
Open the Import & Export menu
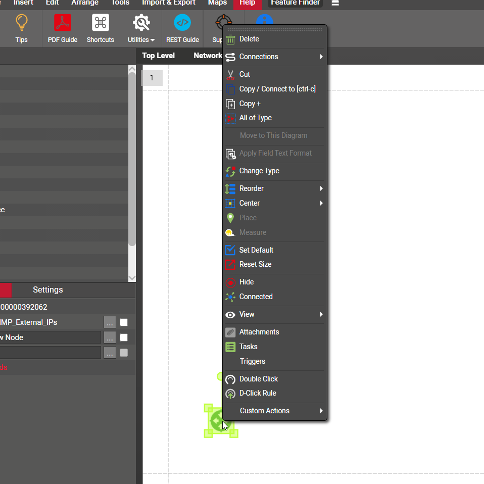(169, 3)
